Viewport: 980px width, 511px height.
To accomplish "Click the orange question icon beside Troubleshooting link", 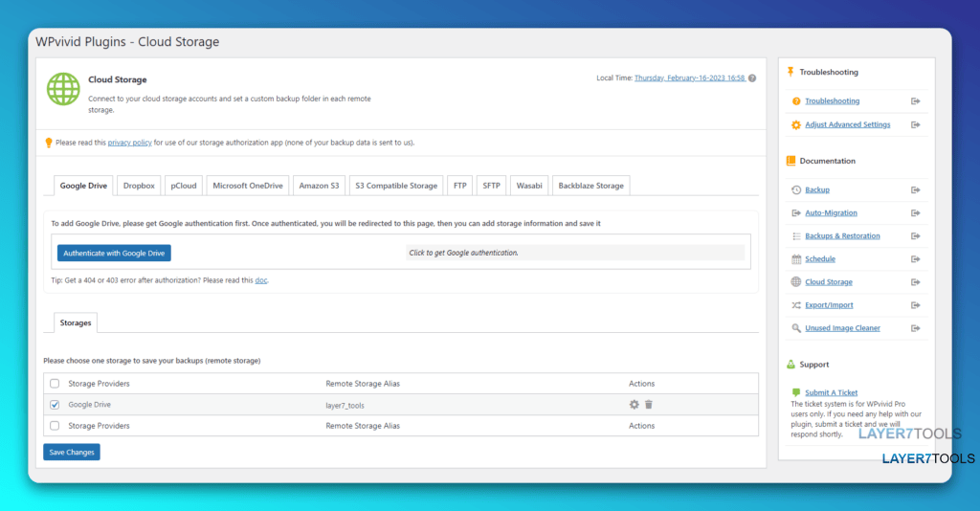I will 796,101.
